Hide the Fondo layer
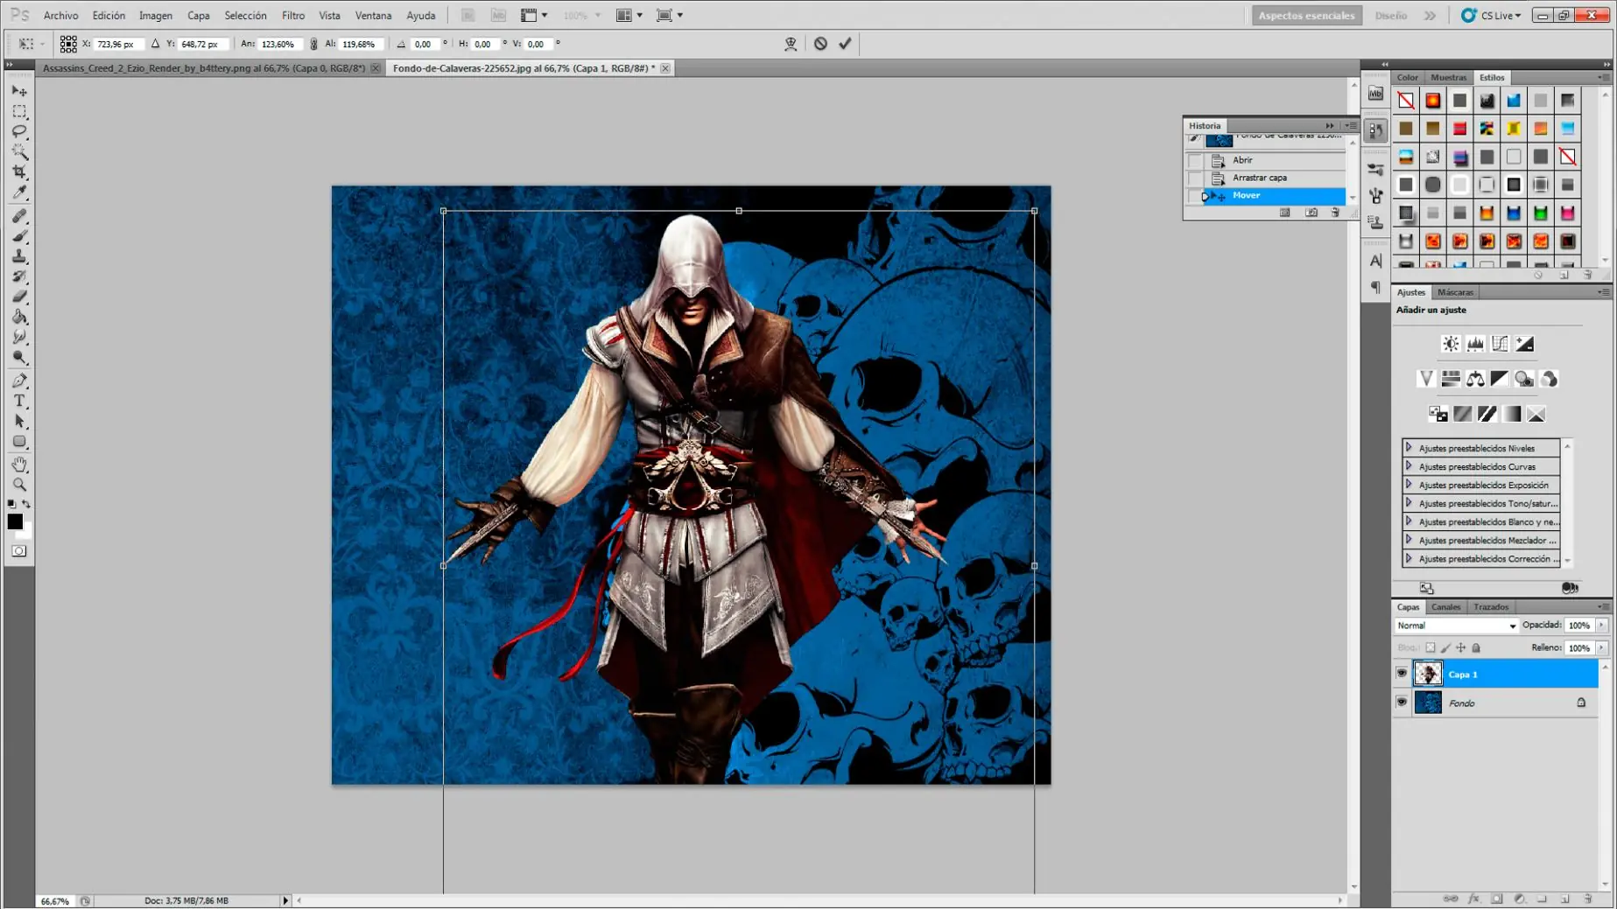The image size is (1617, 909). [1402, 703]
